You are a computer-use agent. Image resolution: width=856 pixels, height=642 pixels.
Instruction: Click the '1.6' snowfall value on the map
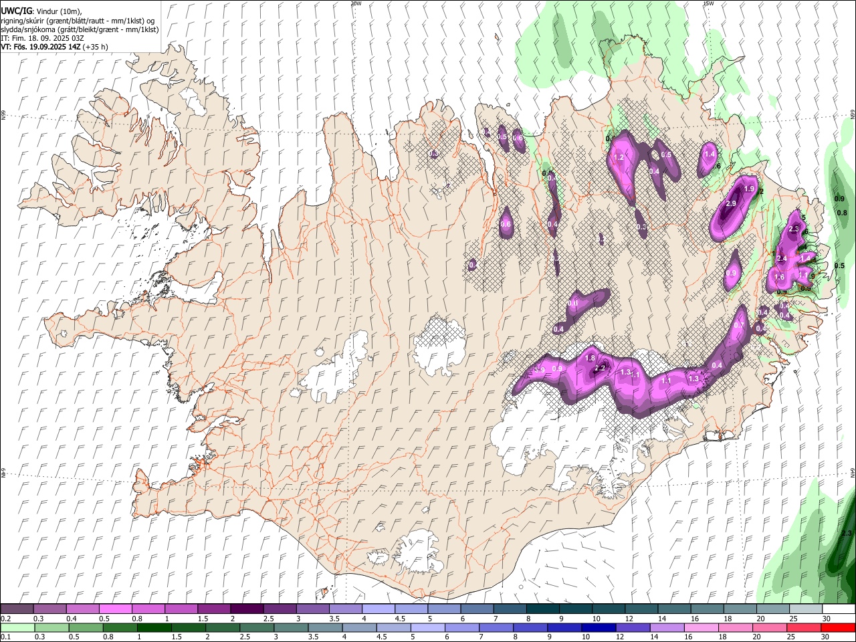(779, 277)
